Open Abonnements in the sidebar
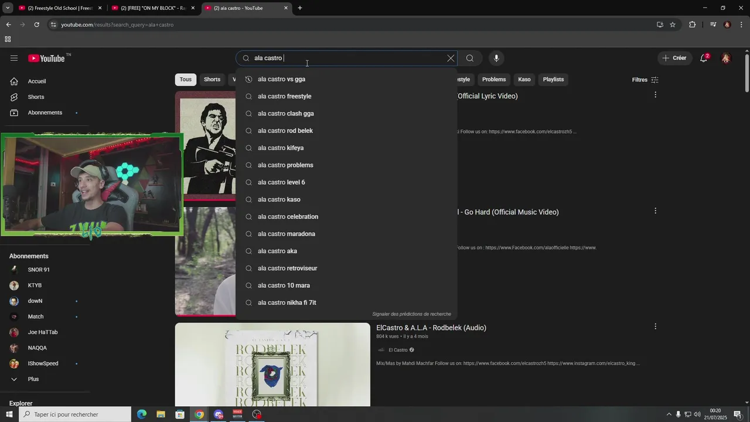 coord(44,113)
